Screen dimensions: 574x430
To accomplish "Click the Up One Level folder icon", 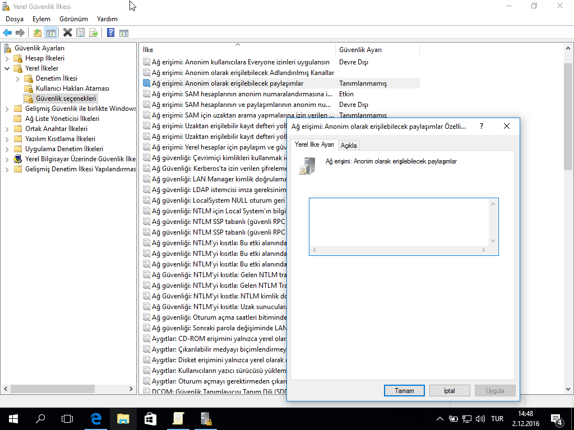I will pyautogui.click(x=38, y=33).
